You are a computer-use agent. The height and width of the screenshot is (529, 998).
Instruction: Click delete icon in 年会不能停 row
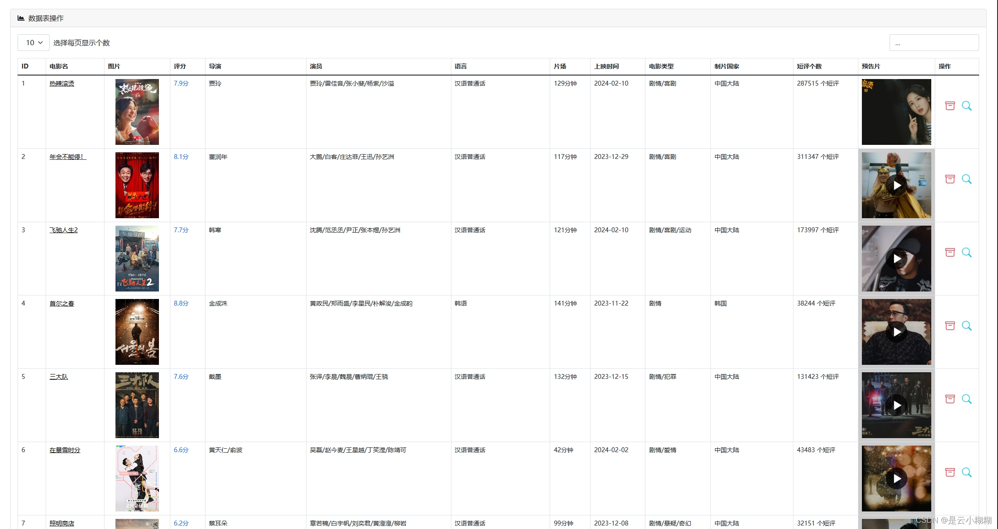pyautogui.click(x=950, y=179)
